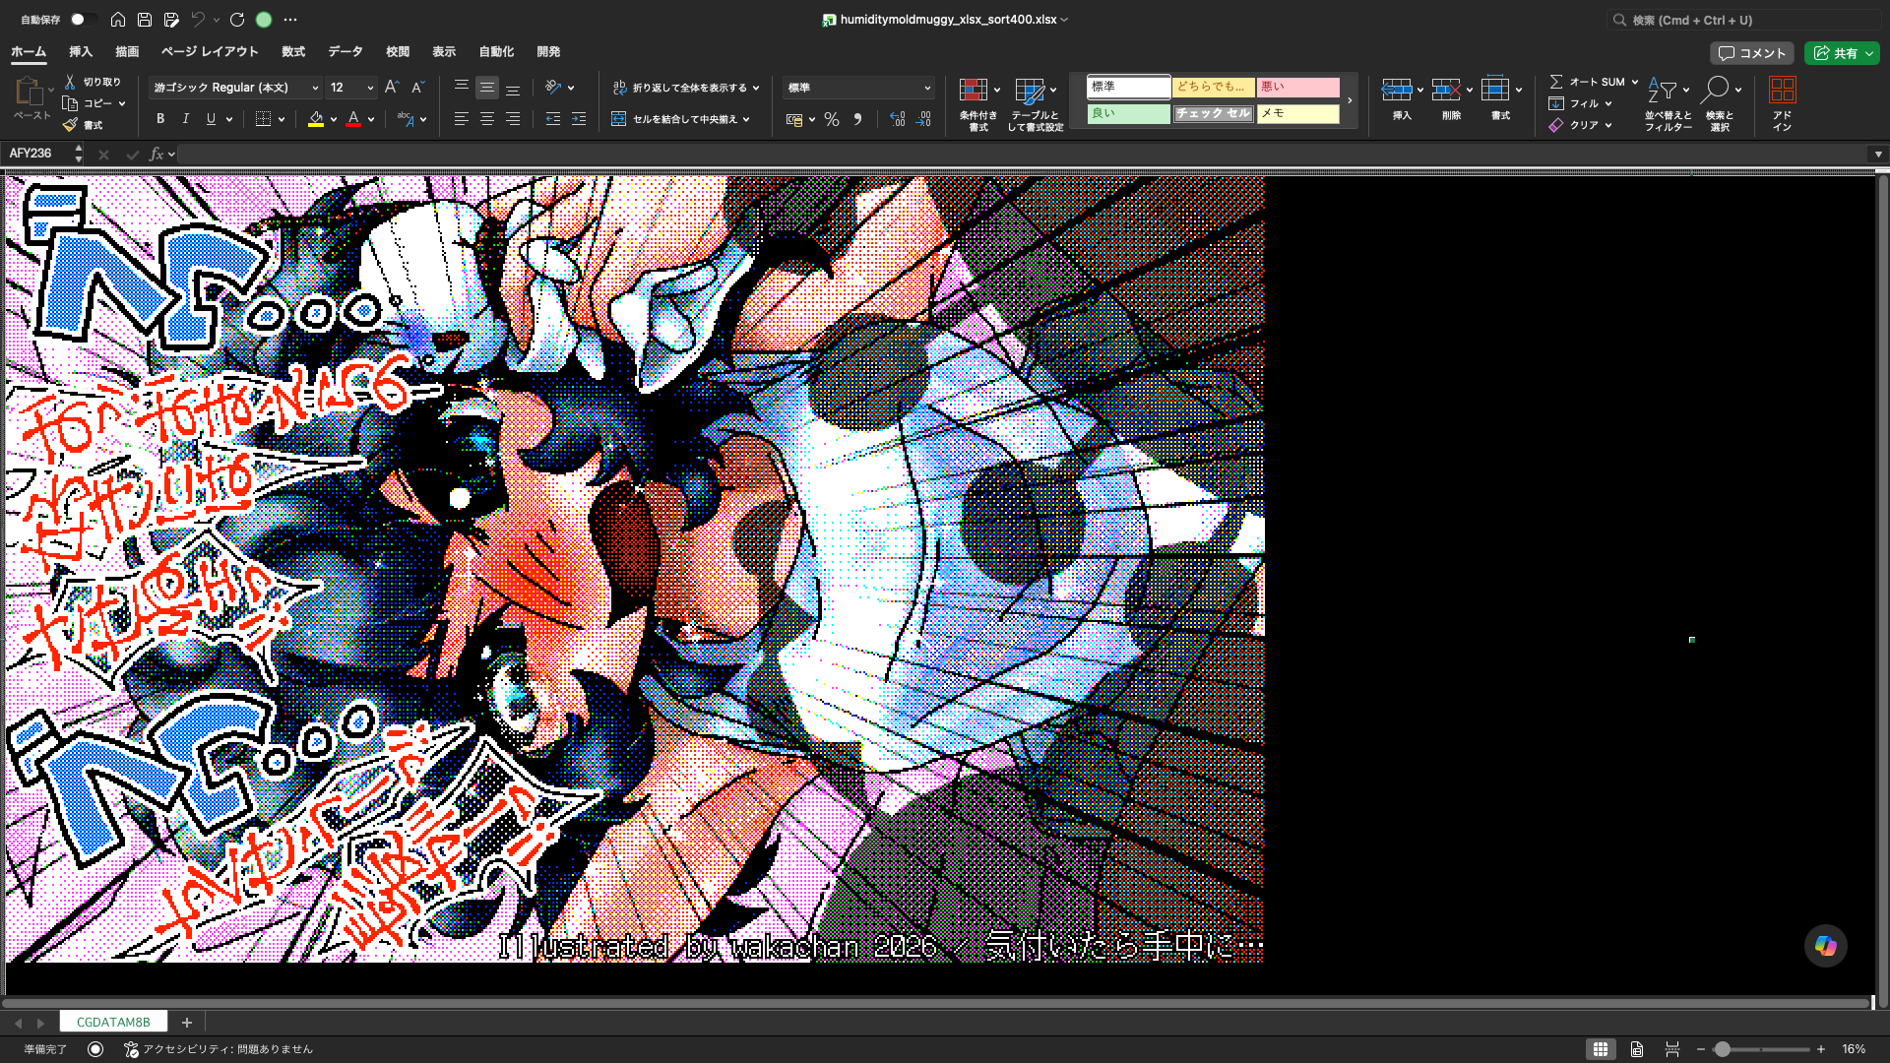This screenshot has height=1063, width=1890.
Task: Decrease font size with the smaller A icon
Action: 417,88
